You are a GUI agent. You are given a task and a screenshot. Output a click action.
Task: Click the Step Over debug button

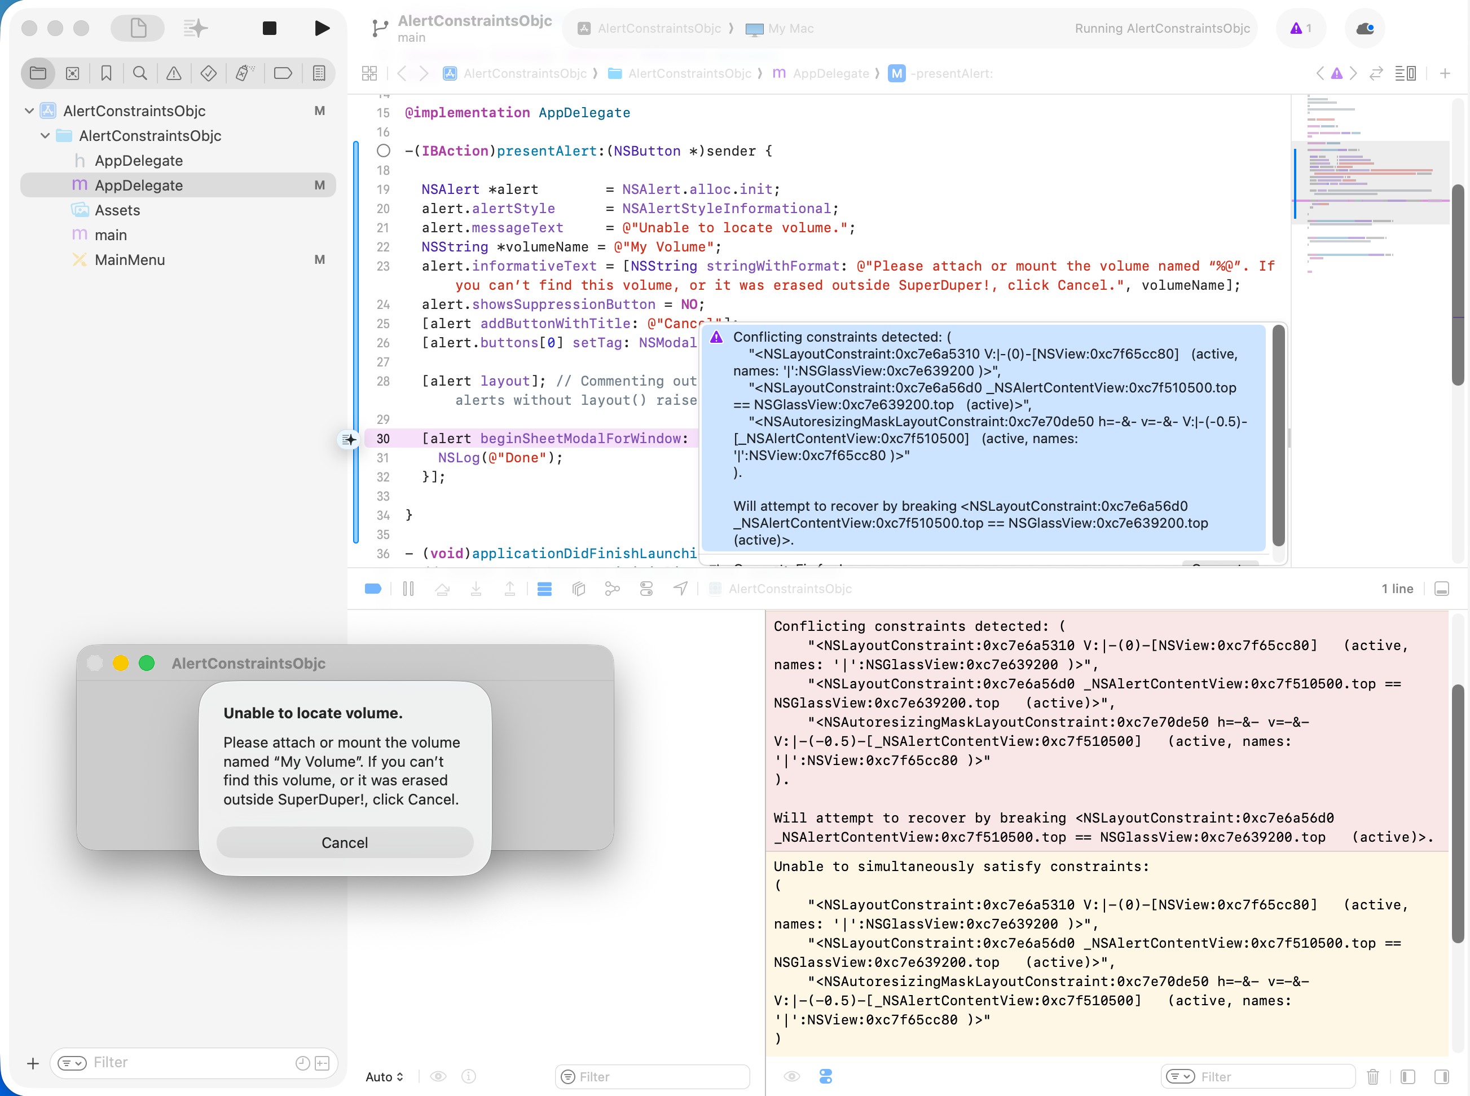tap(442, 589)
